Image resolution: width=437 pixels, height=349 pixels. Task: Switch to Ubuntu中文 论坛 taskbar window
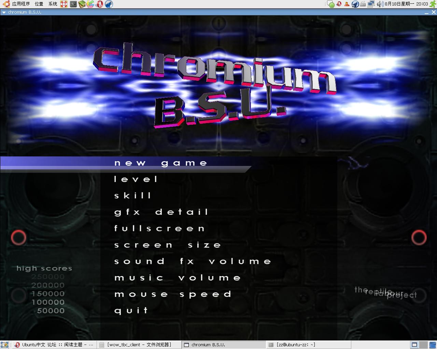pos(54,345)
